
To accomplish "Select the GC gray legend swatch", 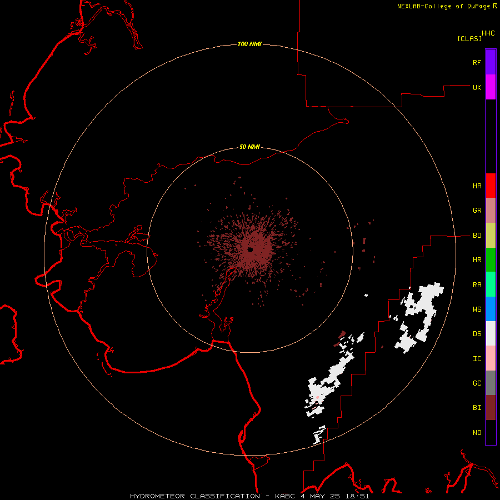I will coord(491,383).
